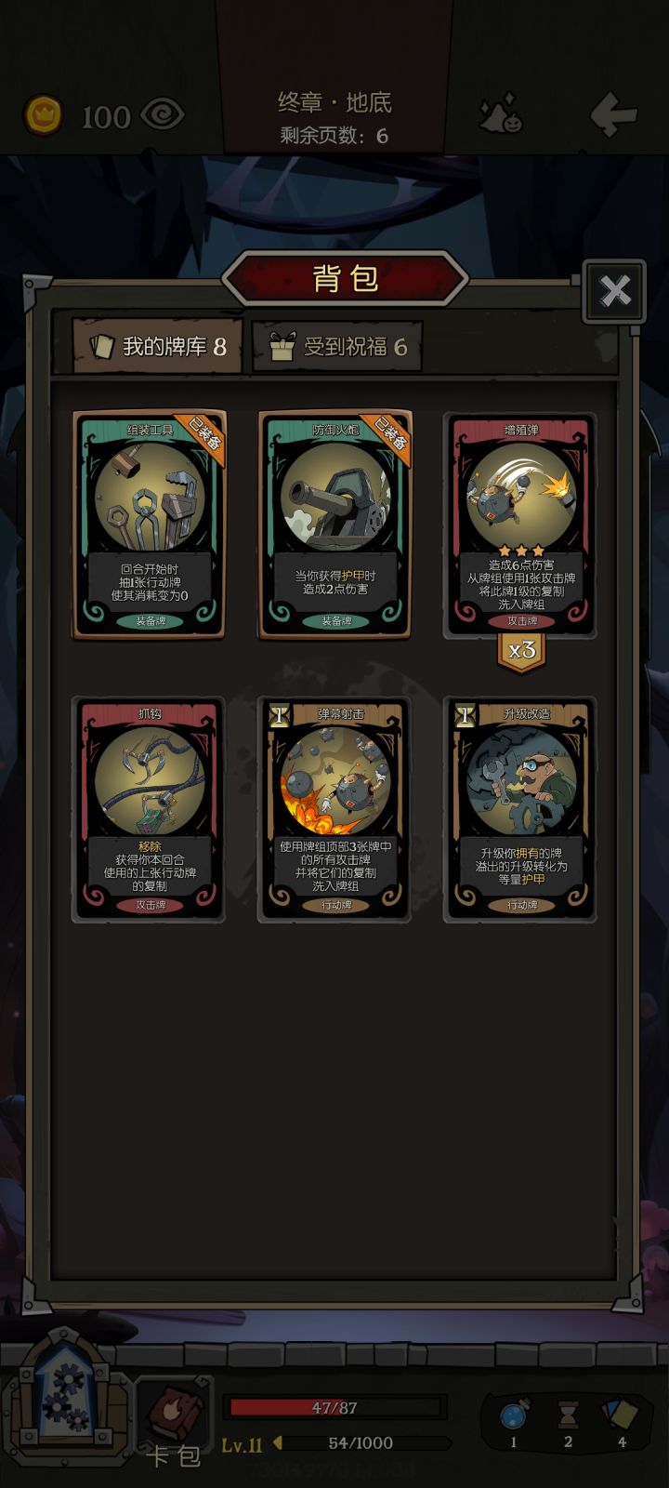The width and height of the screenshot is (669, 1488).
Task: Switch to 我的牌库 tab
Action: pyautogui.click(x=158, y=347)
